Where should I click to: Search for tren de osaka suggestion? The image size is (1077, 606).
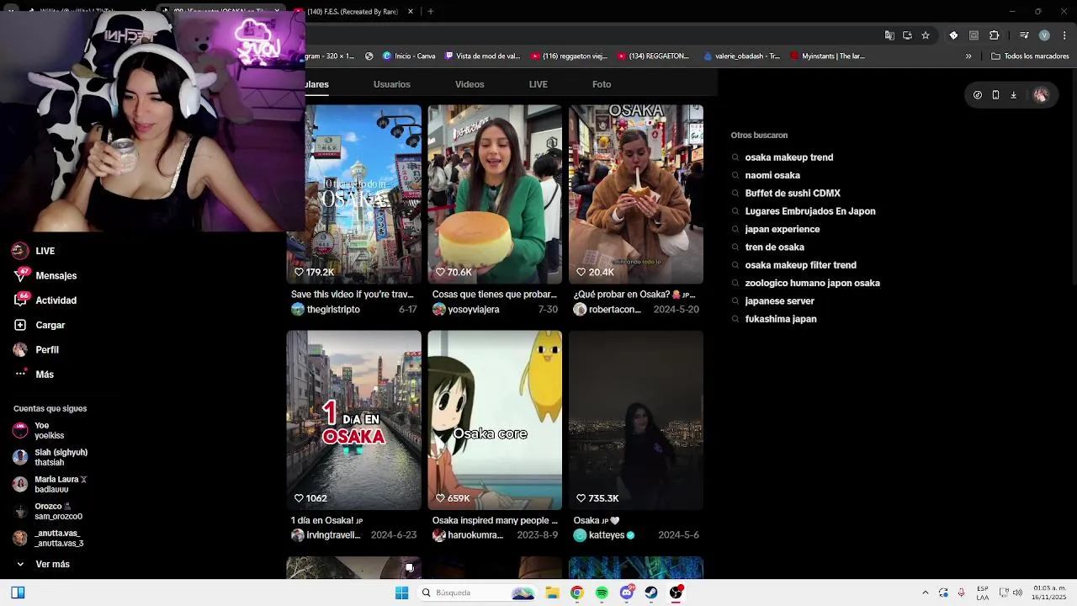[774, 247]
